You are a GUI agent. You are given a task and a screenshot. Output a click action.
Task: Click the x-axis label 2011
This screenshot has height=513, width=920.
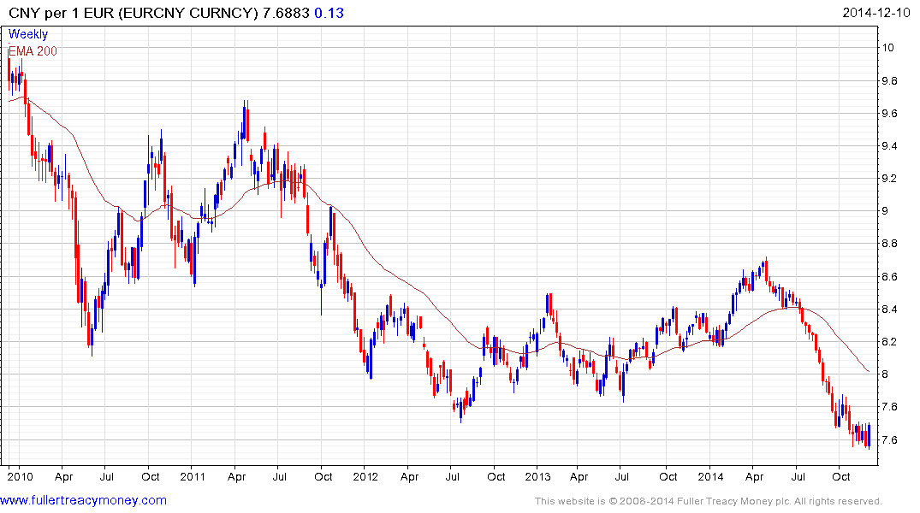point(193,476)
